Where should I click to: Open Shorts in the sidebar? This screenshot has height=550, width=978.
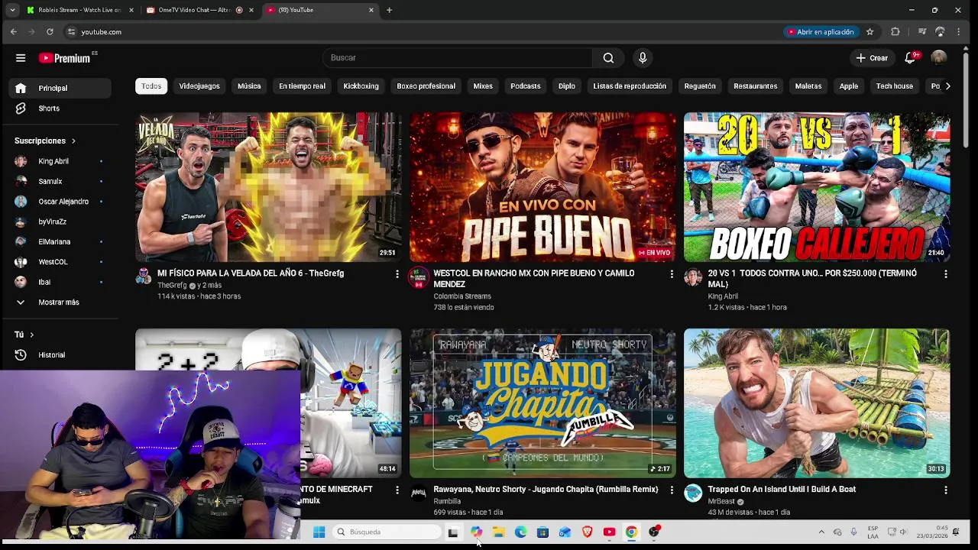tap(60, 108)
